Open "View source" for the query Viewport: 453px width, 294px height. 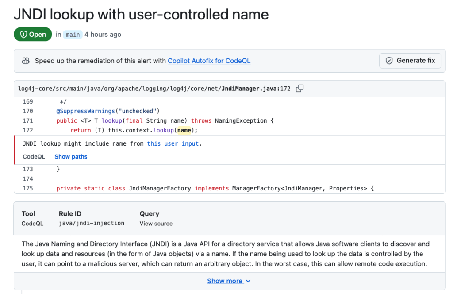[156, 223]
